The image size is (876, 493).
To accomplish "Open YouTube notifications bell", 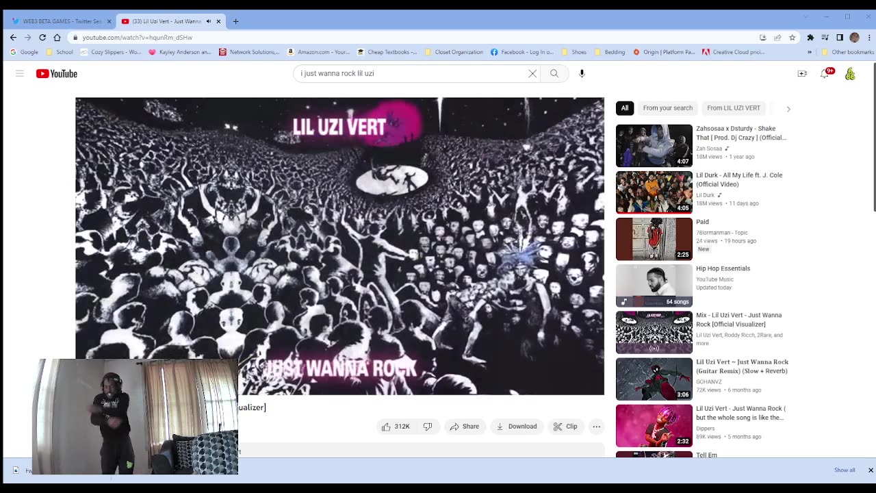I will (x=825, y=73).
